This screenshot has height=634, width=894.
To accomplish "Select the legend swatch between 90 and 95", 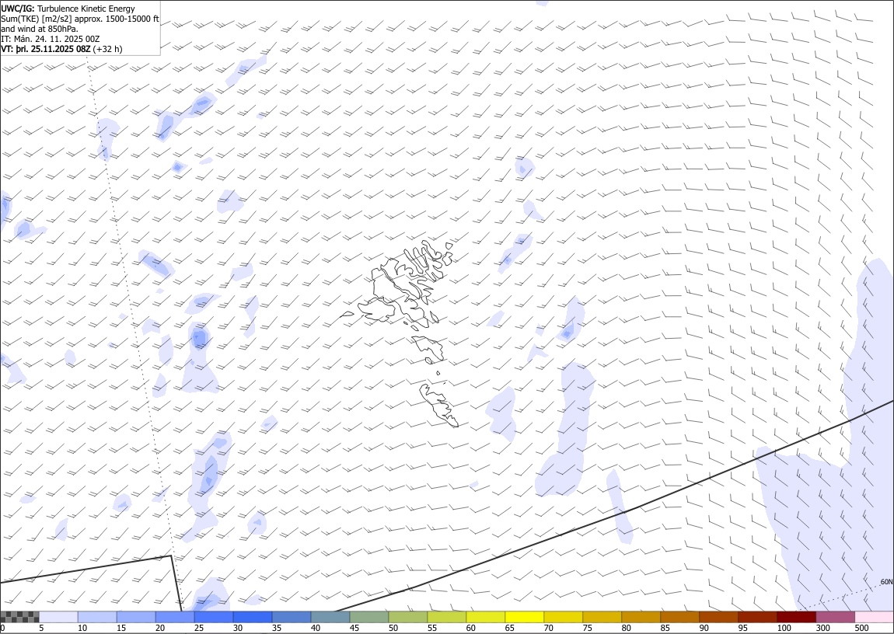I will pyautogui.click(x=718, y=617).
